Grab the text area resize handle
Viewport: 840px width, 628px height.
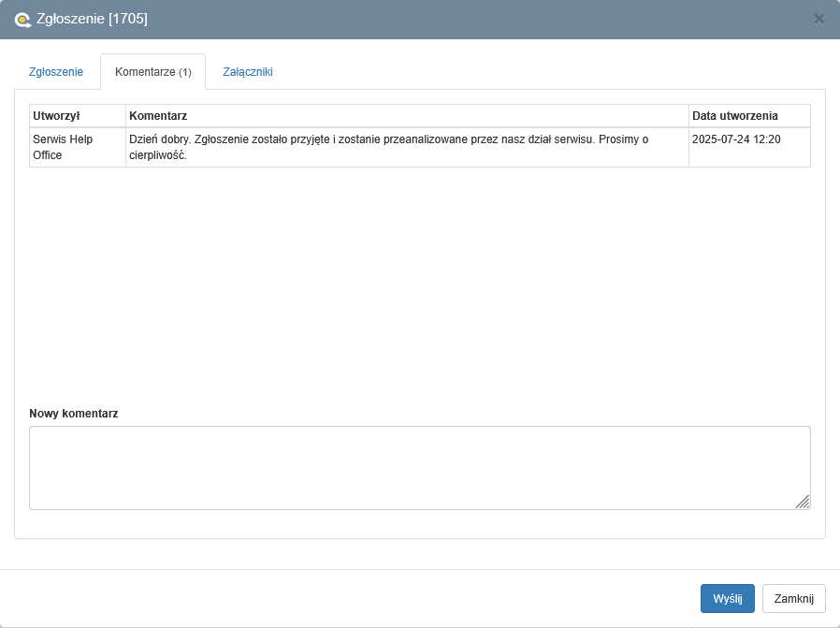tap(803, 503)
